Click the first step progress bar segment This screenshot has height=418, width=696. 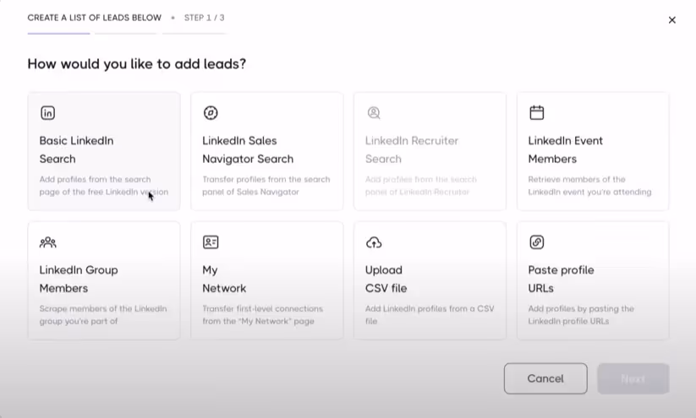[58, 33]
